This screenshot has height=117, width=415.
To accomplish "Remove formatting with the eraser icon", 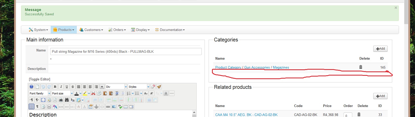I will point(153,87).
